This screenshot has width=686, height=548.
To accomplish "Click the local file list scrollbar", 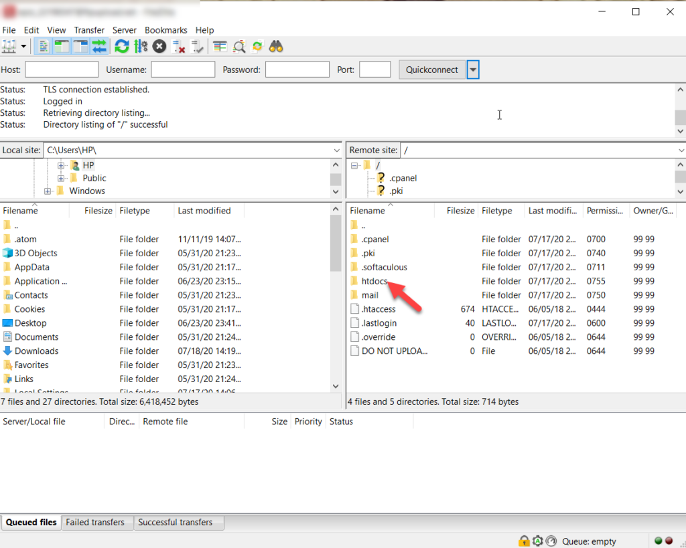I will (336, 244).
